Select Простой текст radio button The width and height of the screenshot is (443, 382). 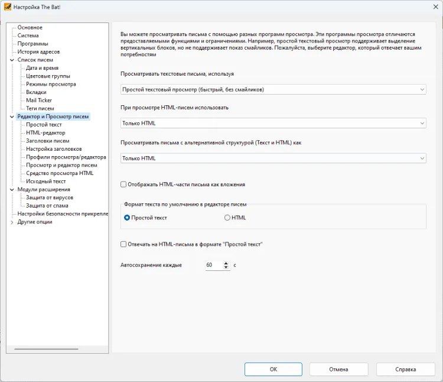[127, 218]
